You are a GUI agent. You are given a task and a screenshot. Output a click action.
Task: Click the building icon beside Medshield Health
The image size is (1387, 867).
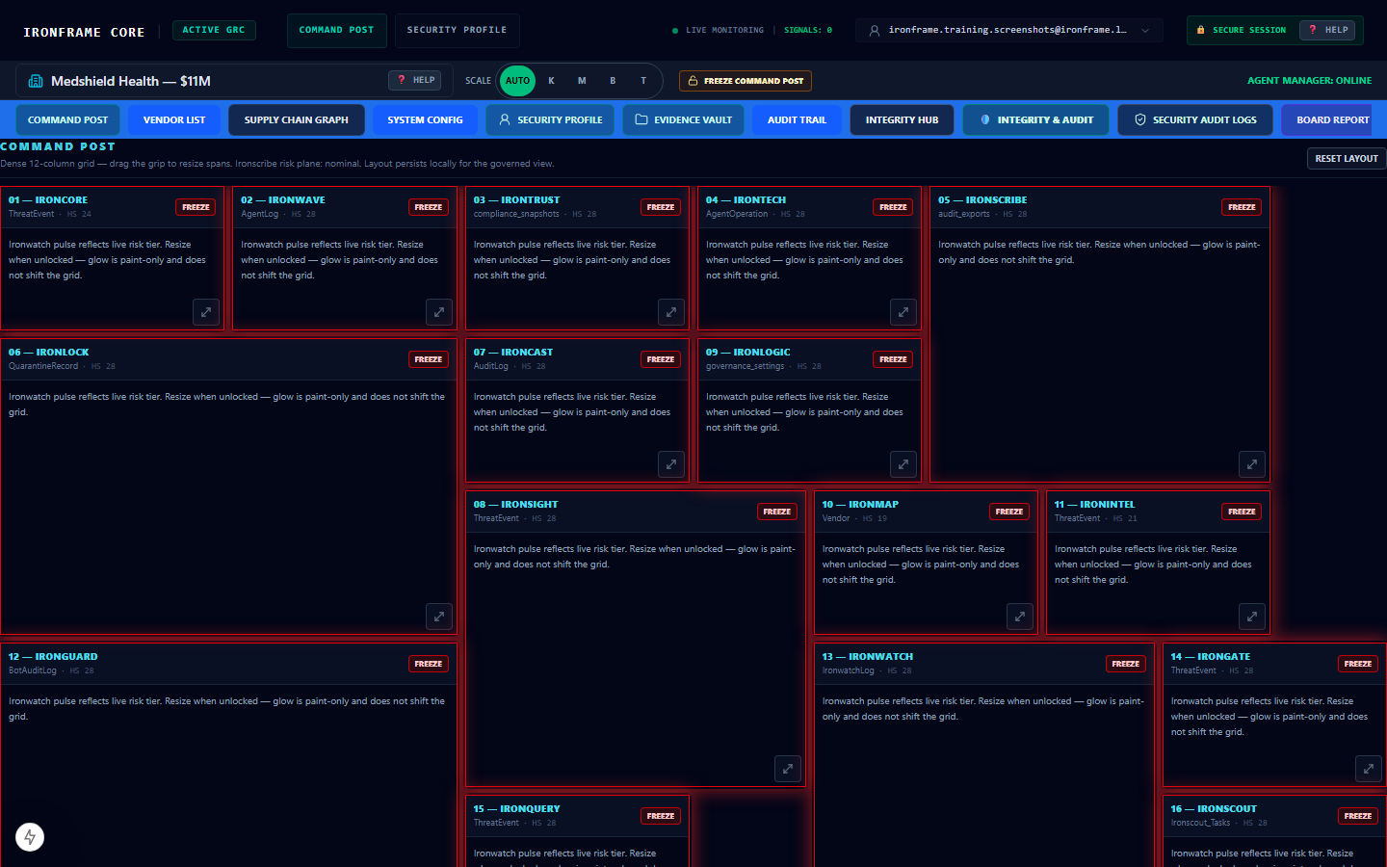pyautogui.click(x=36, y=81)
